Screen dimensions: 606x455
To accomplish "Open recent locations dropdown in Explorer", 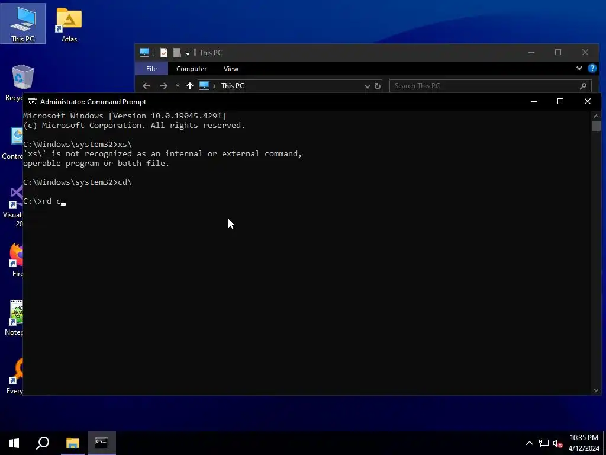I will click(178, 86).
